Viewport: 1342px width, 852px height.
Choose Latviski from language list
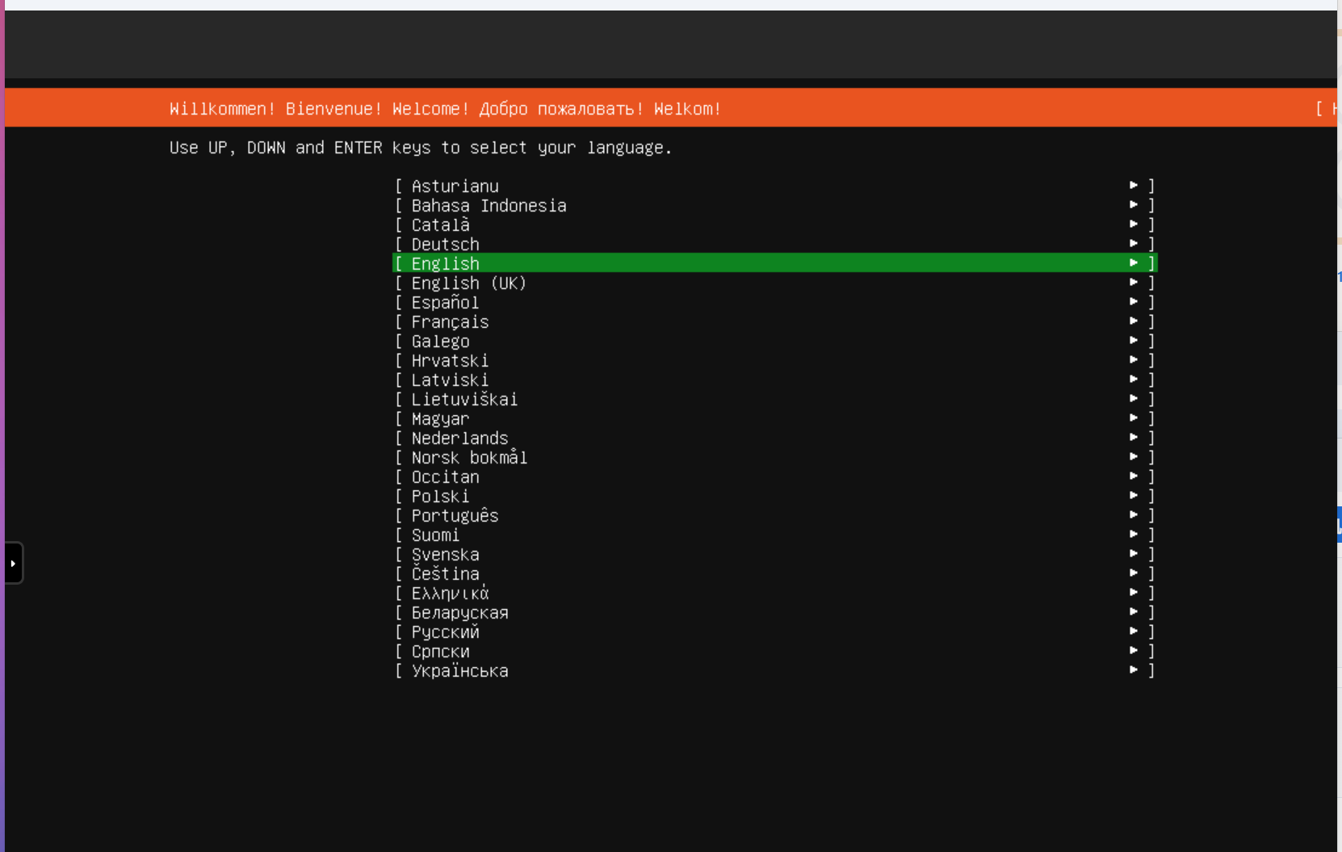(x=775, y=380)
